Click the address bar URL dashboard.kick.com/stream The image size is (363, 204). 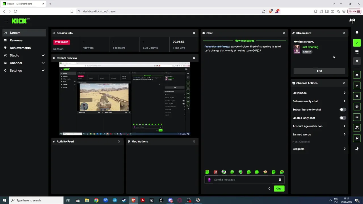click(99, 11)
